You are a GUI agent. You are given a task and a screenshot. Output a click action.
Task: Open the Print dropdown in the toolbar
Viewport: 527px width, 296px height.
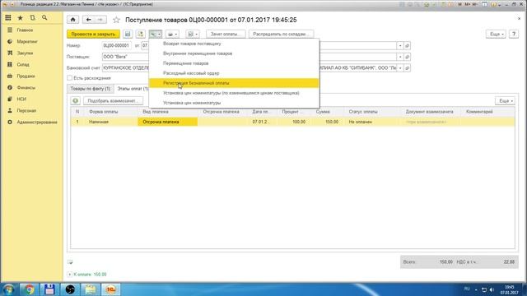172,35
